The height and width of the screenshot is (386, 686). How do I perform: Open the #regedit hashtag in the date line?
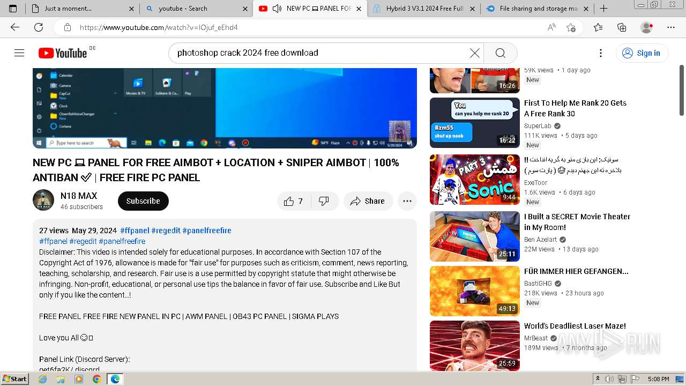[166, 231]
